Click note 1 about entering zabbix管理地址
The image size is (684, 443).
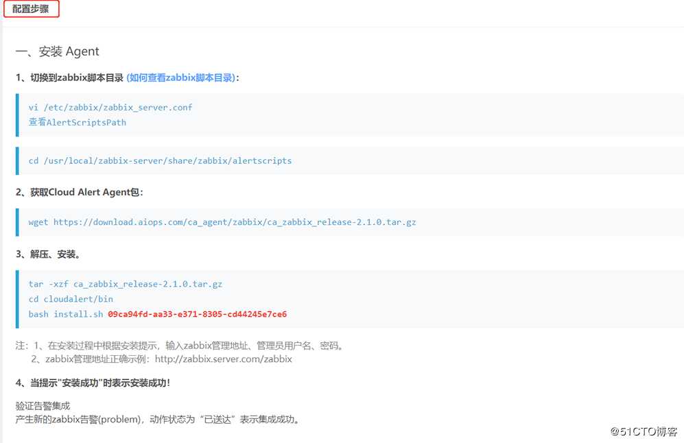pyautogui.click(x=180, y=346)
